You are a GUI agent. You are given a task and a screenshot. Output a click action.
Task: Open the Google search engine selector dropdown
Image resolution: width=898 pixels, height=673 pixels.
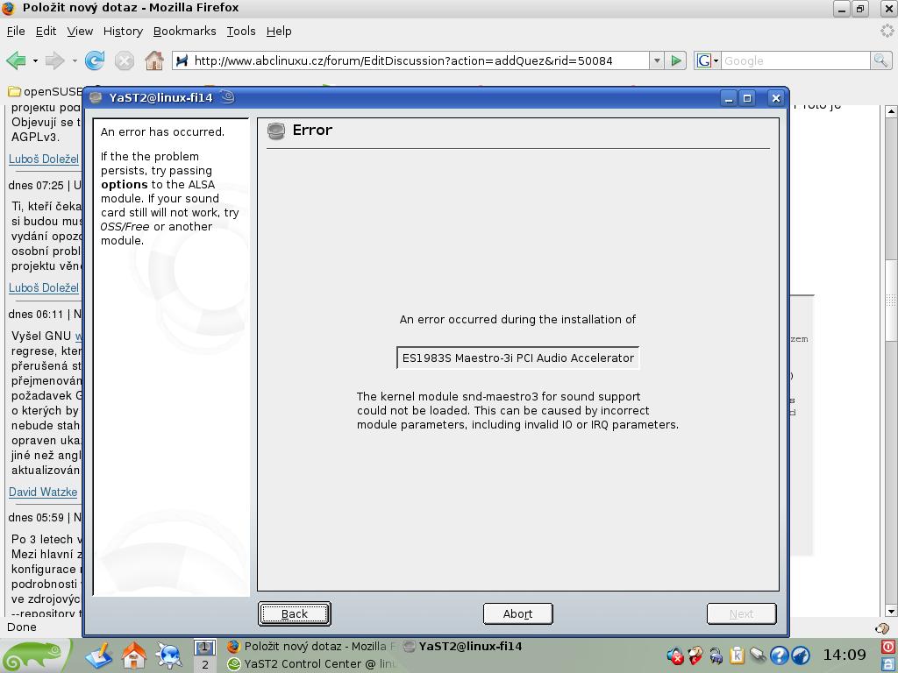pos(708,60)
